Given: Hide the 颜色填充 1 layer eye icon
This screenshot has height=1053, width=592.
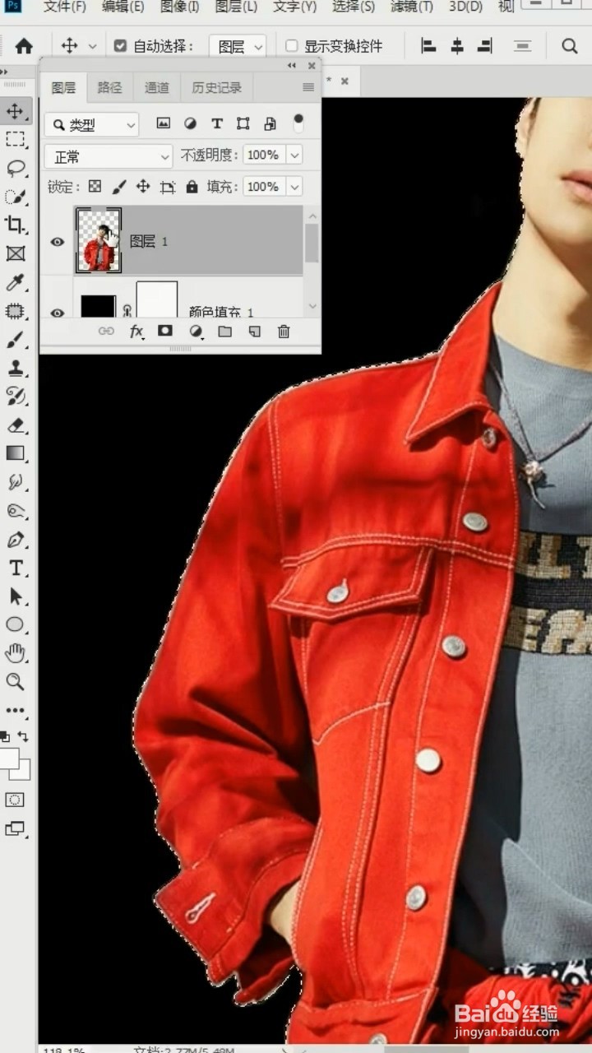Looking at the screenshot, I should click(58, 313).
